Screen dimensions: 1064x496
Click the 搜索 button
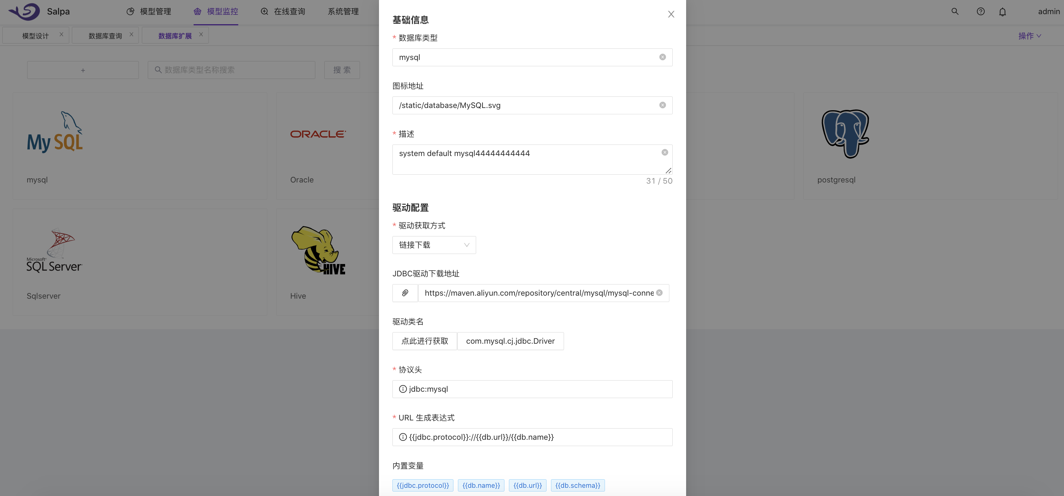(342, 70)
